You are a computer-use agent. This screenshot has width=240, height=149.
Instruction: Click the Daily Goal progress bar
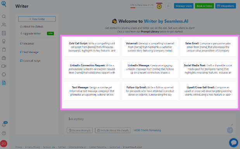(x=142, y=8)
